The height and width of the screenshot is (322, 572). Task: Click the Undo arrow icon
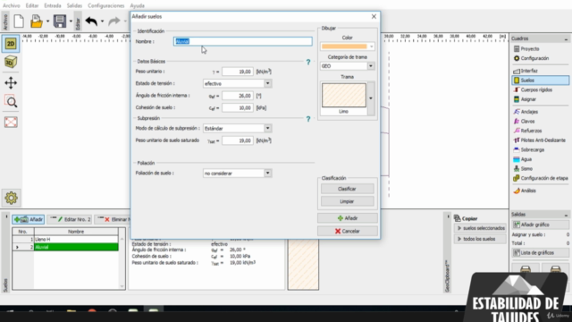coord(91,21)
